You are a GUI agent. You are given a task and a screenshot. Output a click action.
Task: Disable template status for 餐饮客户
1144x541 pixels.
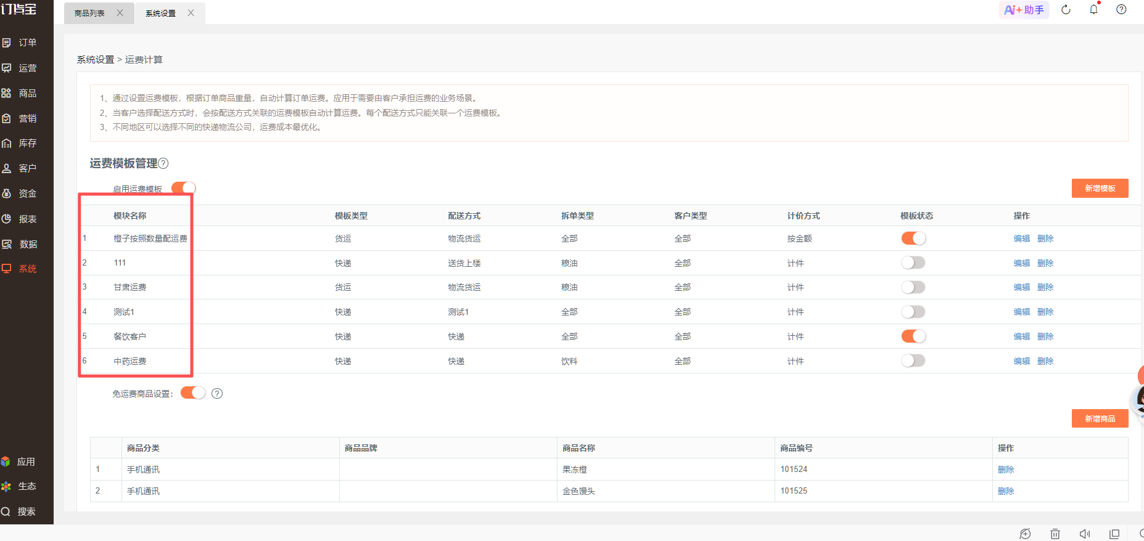pos(913,336)
